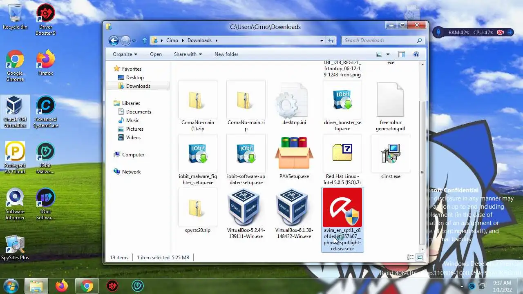Switch to large icons view in status bar
The image size is (523, 294).
[420, 257]
